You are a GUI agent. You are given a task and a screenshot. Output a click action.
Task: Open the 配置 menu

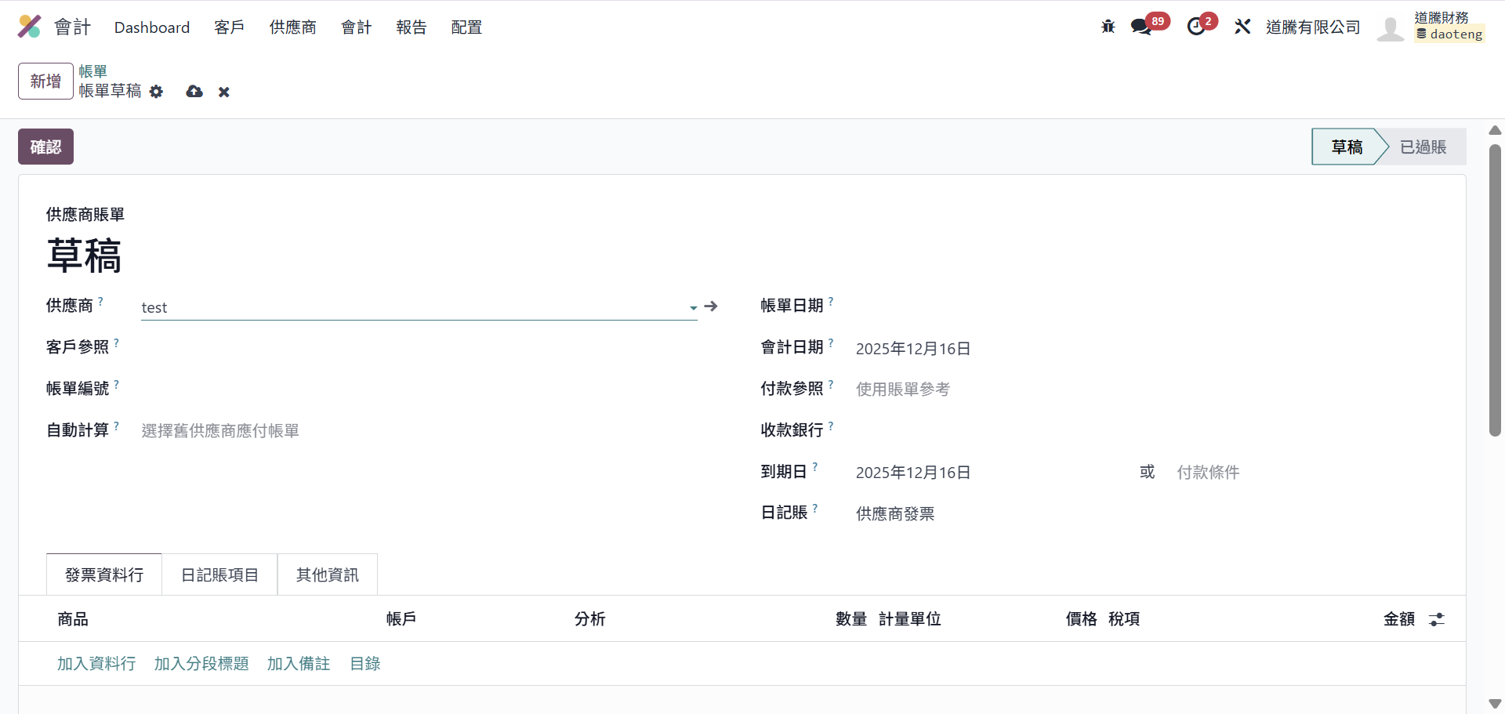(466, 27)
